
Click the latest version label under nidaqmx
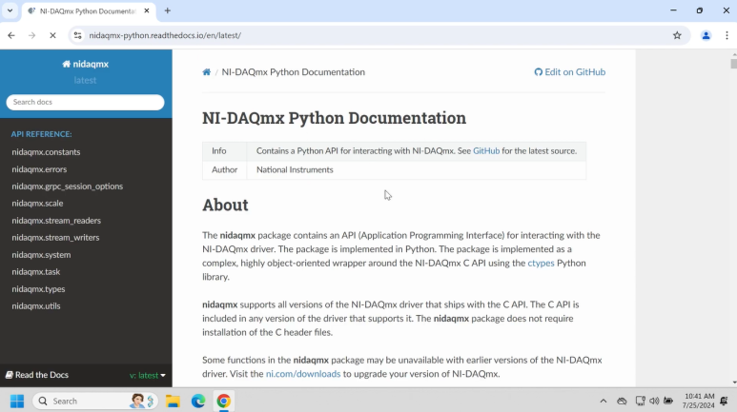coord(85,80)
